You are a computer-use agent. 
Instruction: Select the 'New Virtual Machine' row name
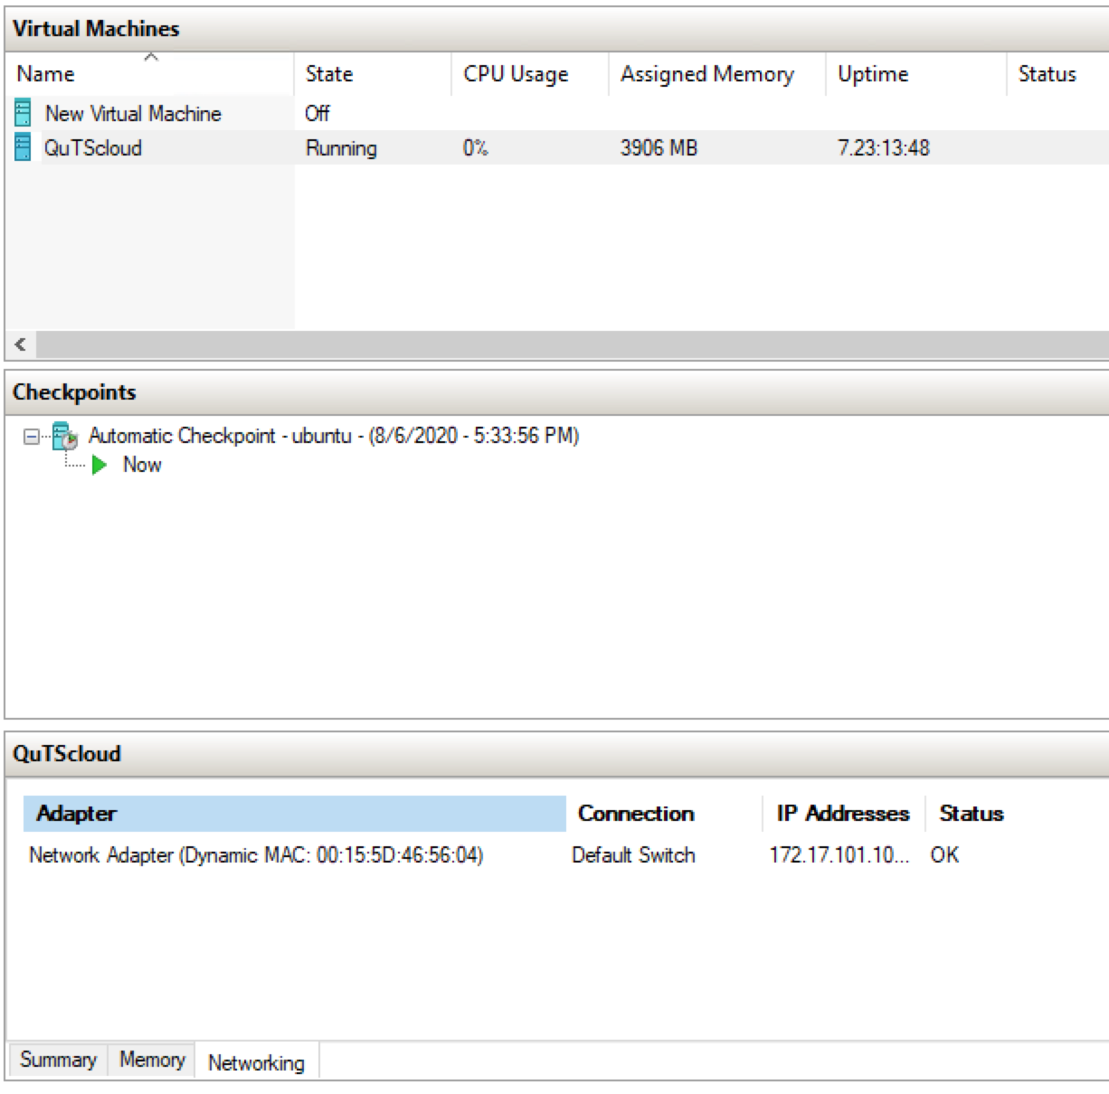[133, 114]
